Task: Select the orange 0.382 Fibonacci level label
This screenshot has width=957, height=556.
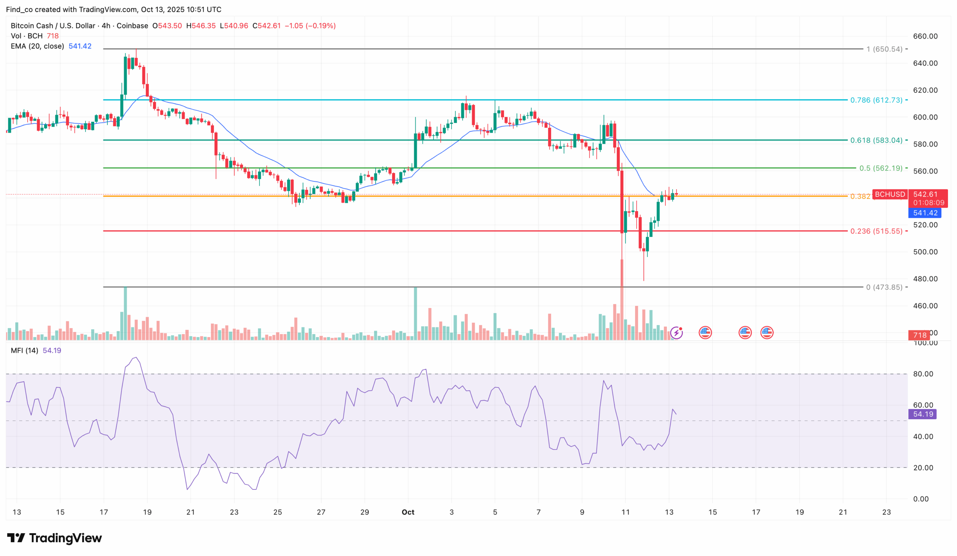Action: 861,196
